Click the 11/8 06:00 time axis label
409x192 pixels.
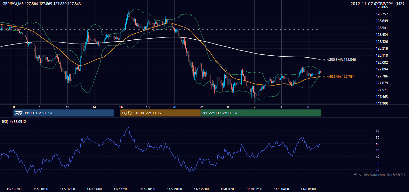(x=308, y=189)
